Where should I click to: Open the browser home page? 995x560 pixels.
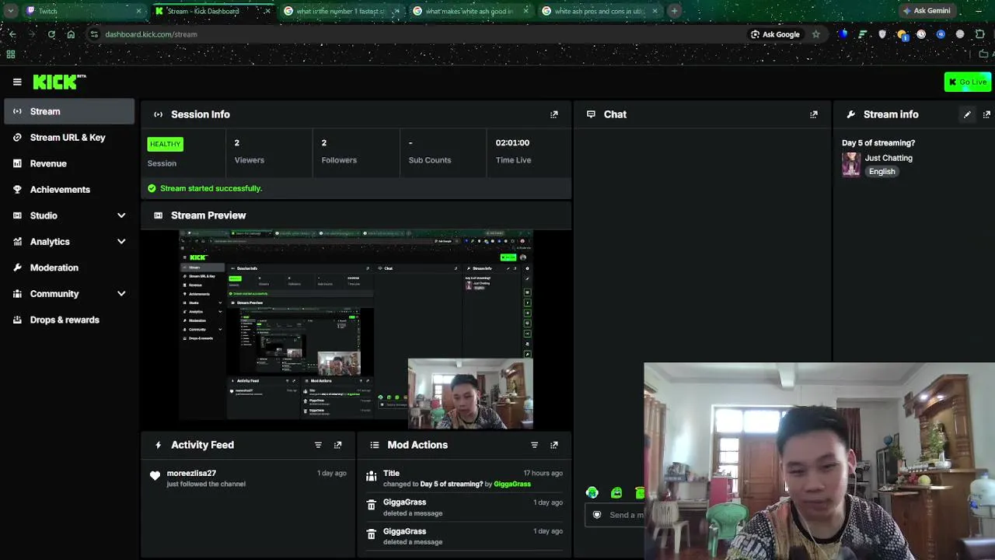point(71,34)
